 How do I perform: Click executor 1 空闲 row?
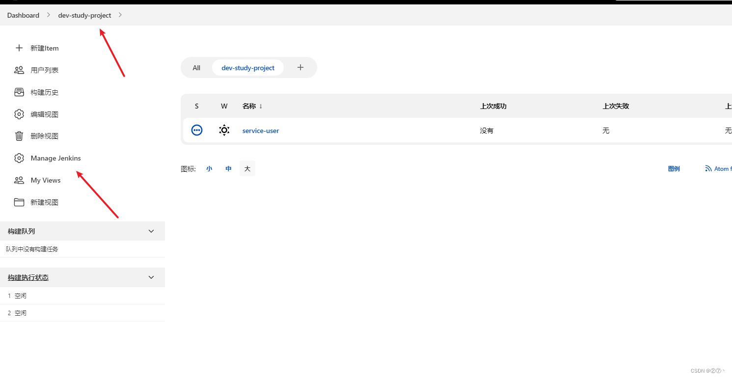[82, 296]
